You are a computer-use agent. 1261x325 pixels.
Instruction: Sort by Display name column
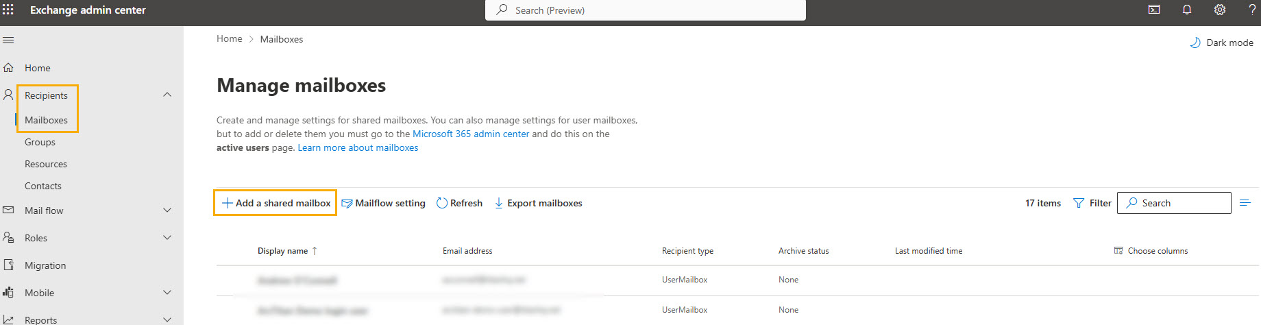coord(283,251)
